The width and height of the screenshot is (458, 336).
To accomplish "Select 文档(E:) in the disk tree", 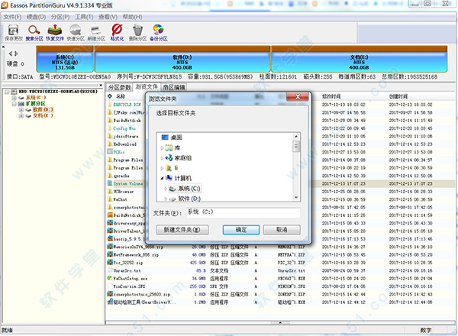I will 43,116.
